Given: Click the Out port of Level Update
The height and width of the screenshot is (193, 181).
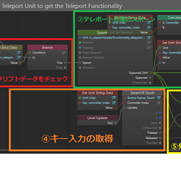Looking at the screenshot, I should click(x=115, y=123).
